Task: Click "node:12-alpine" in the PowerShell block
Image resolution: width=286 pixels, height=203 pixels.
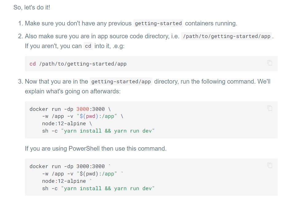Action: [64, 181]
